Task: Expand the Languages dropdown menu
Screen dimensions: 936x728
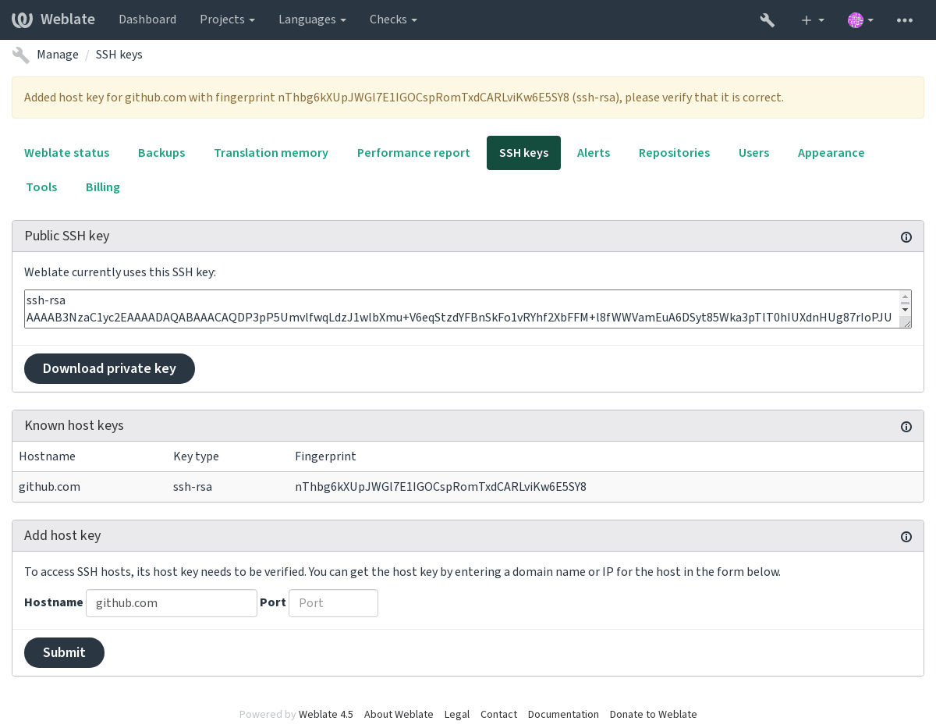Action: coord(312,20)
